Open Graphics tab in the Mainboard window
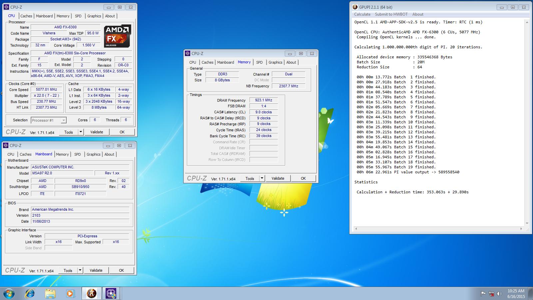 point(93,154)
